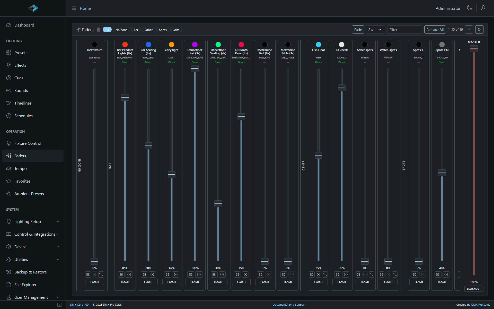Expand the Water Lights fader group

point(395,274)
